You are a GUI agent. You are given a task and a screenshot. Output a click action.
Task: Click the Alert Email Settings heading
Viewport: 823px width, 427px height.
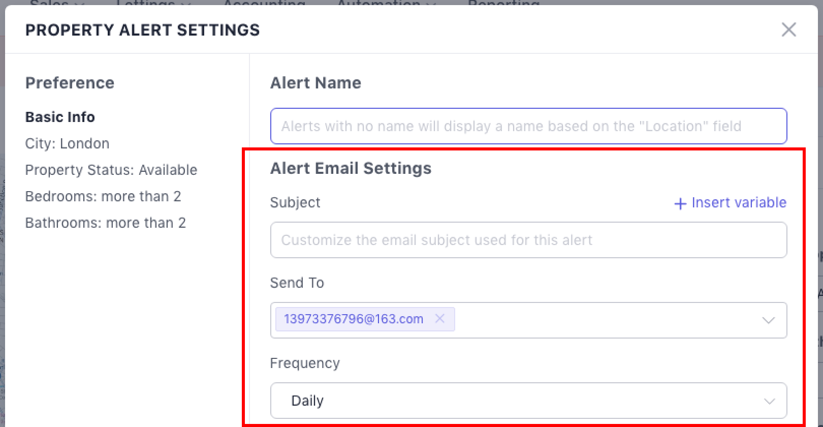351,168
